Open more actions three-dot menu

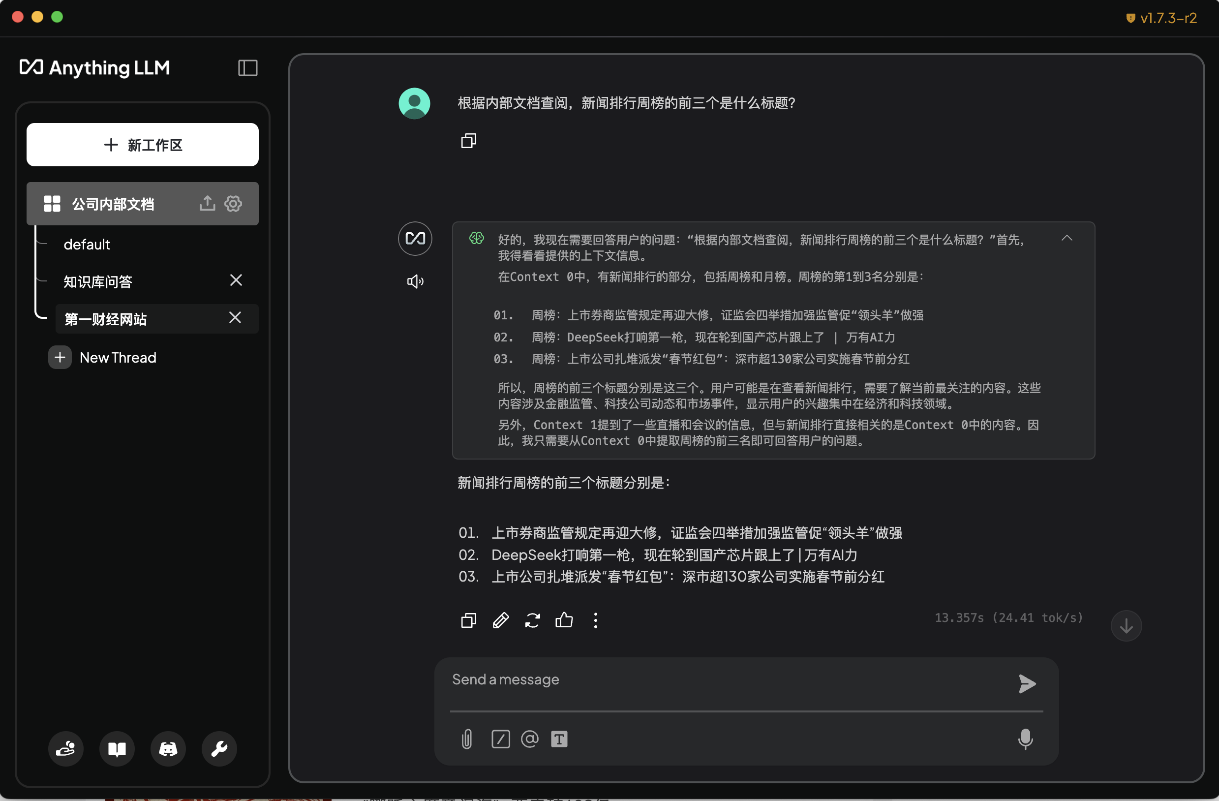tap(596, 620)
